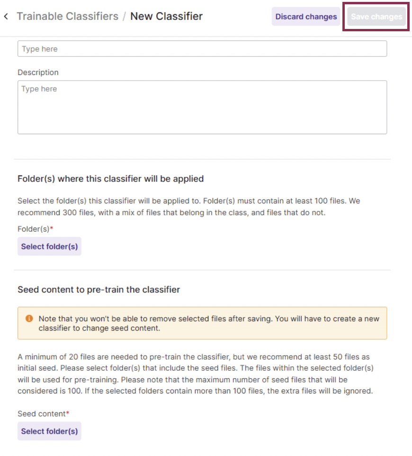Click the highlighted Save changes button
The image size is (412, 456).
click(376, 16)
